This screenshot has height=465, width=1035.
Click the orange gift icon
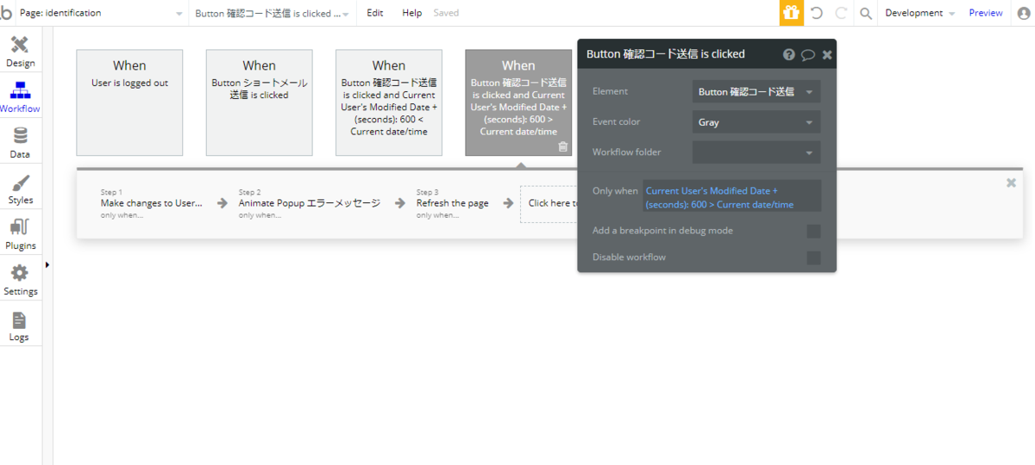click(791, 13)
